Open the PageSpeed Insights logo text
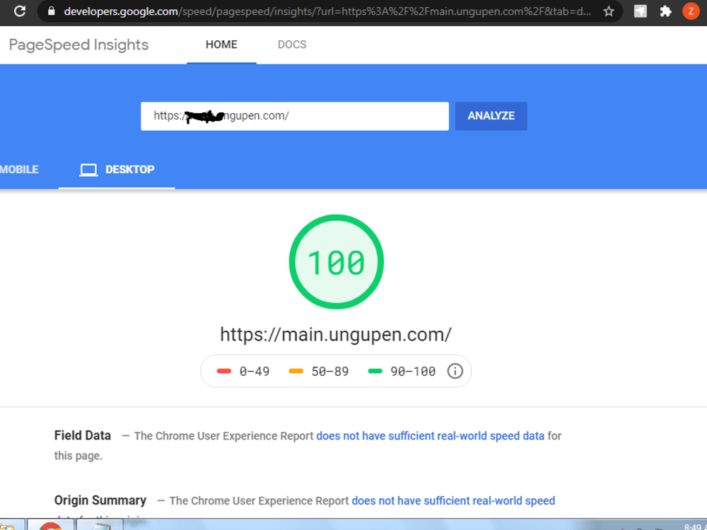707x530 pixels. pos(78,45)
